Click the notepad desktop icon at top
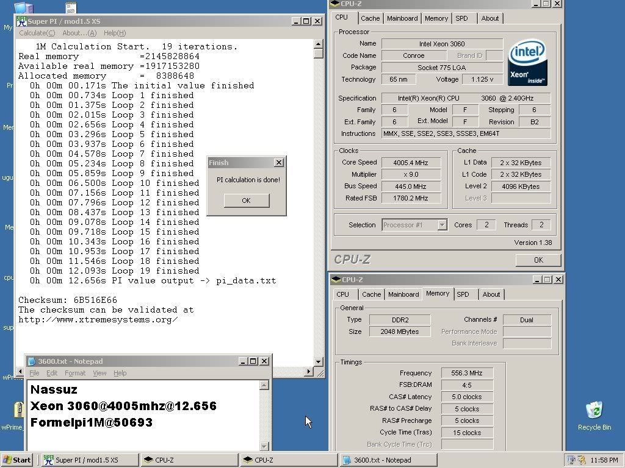 (71, 7)
